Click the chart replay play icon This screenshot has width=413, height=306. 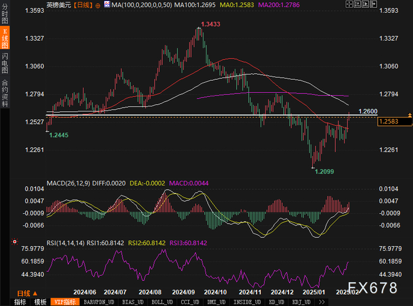pos(365,4)
